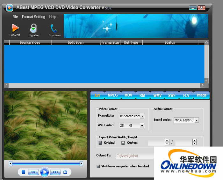Increase the export height value
The width and height of the screenshot is (223, 180).
point(195,140)
